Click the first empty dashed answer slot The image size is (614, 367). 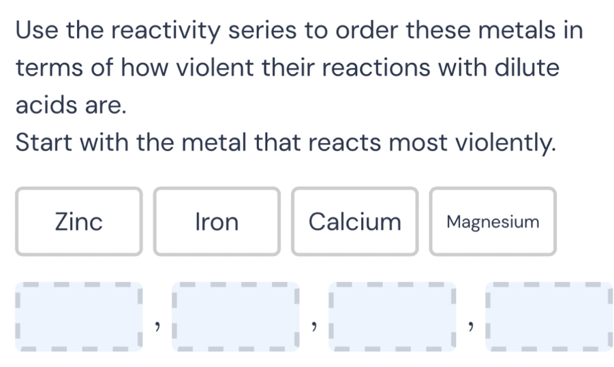[79, 316]
